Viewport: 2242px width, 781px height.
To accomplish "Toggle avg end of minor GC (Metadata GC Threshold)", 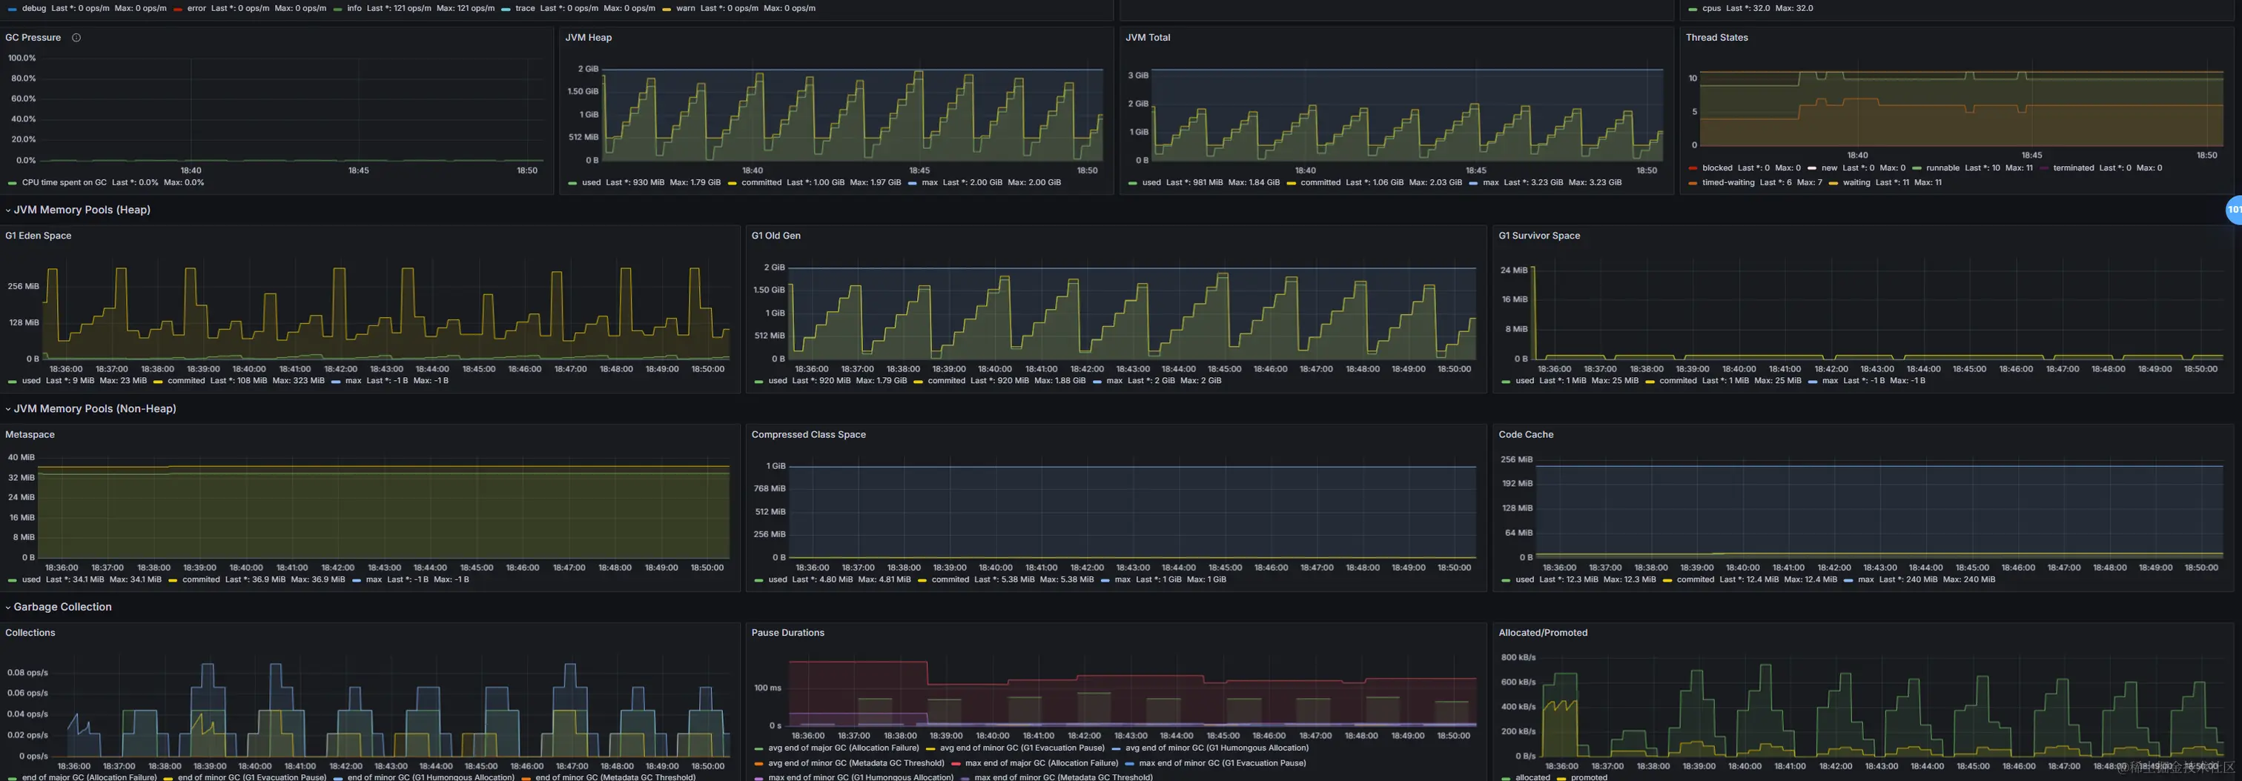I will [856, 764].
